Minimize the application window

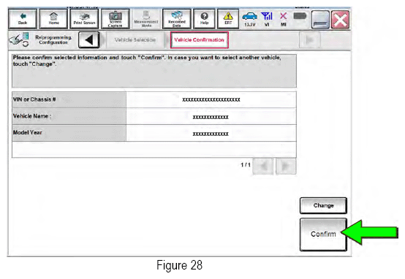point(320,20)
